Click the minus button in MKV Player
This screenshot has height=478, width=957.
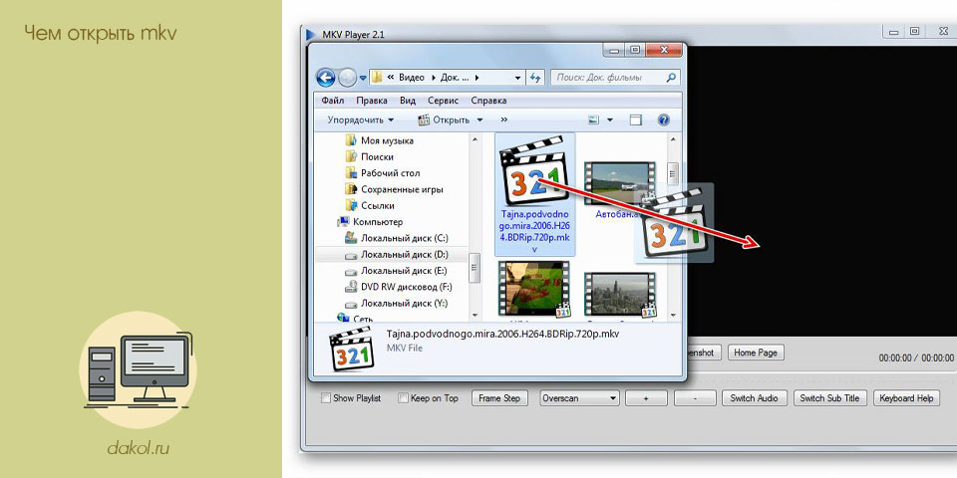(x=695, y=398)
